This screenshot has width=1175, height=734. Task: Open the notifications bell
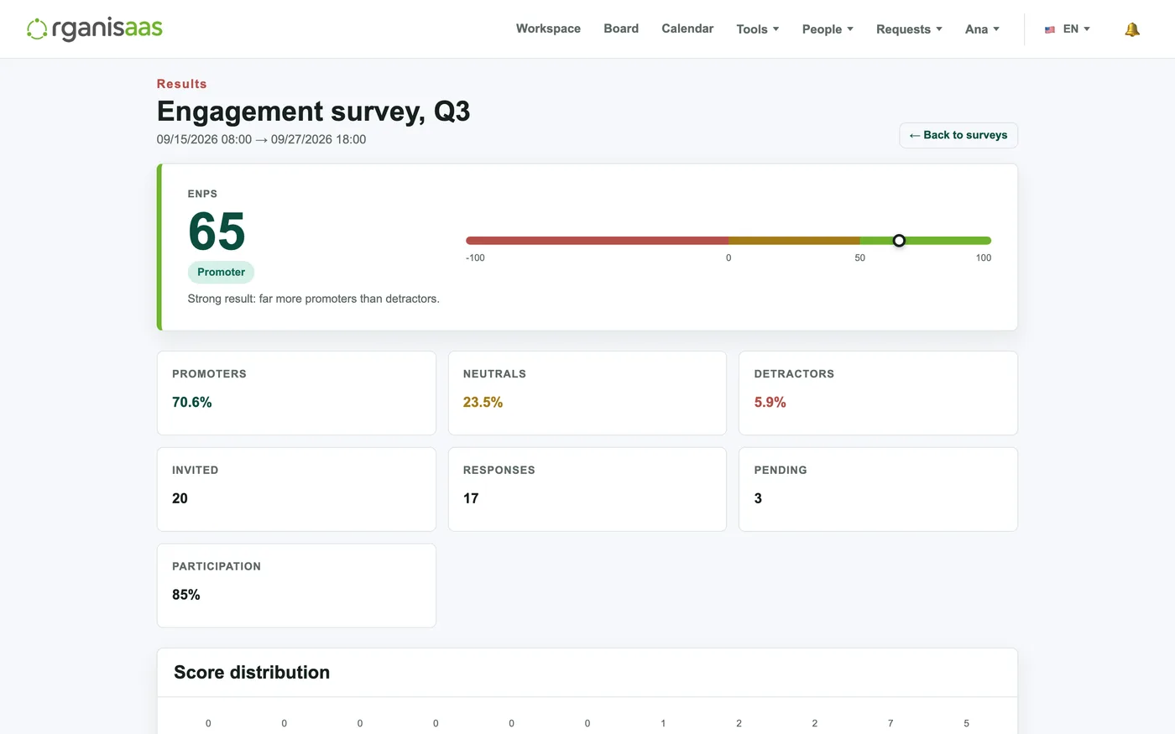tap(1132, 29)
